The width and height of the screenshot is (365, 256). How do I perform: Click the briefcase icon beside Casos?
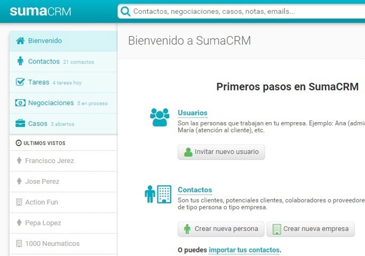click(x=20, y=124)
